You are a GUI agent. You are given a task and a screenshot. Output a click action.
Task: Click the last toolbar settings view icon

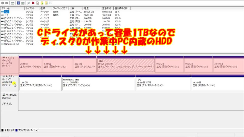pyautogui.click(x=51, y=3)
